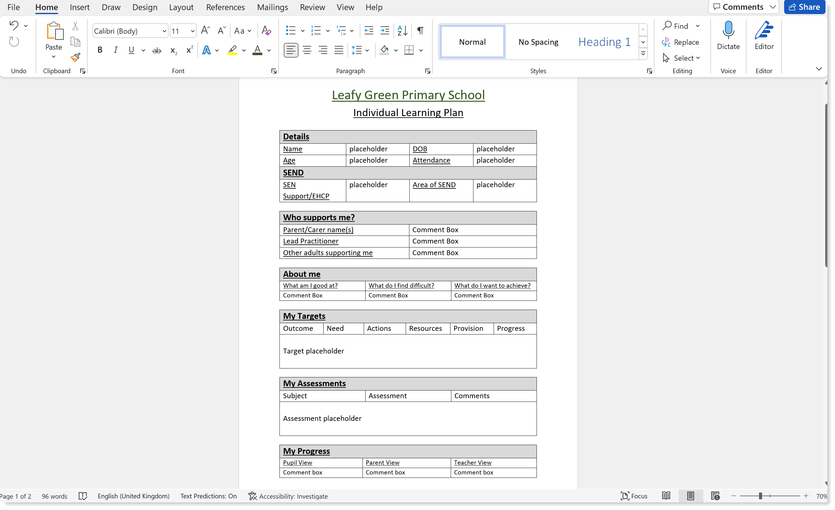Image resolution: width=835 pixels, height=510 pixels.
Task: Open the font name dropdown
Action: (x=164, y=32)
